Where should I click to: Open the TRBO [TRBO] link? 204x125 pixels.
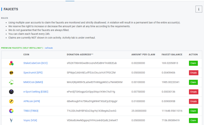coord(31,111)
